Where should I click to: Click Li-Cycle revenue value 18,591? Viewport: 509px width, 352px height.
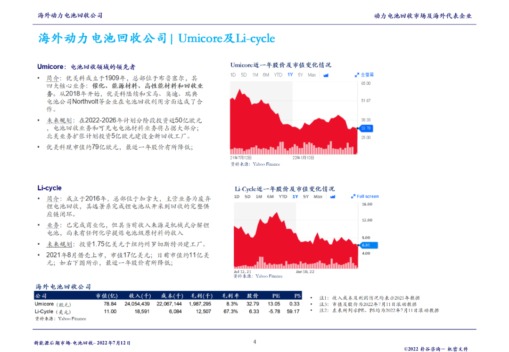(x=142, y=311)
